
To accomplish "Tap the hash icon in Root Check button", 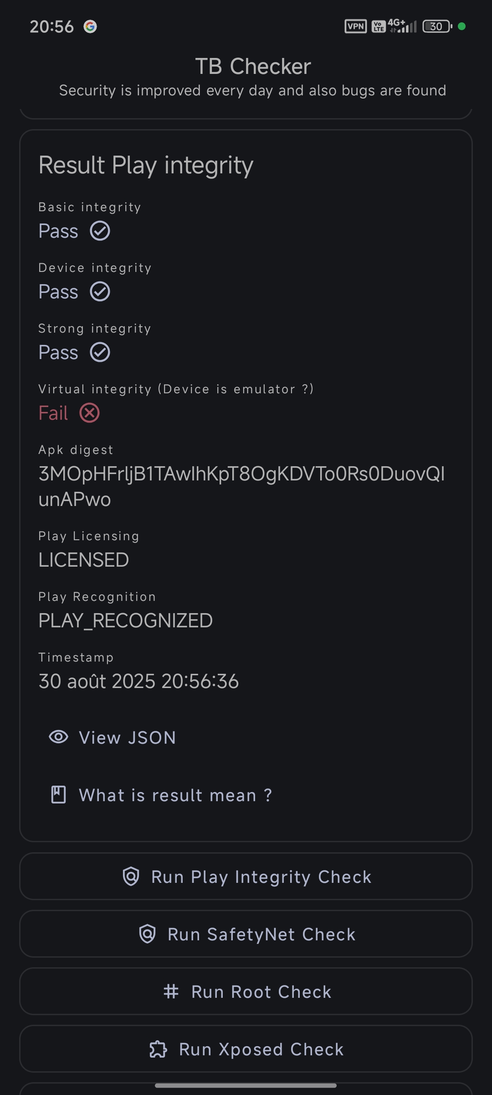I will tap(171, 991).
